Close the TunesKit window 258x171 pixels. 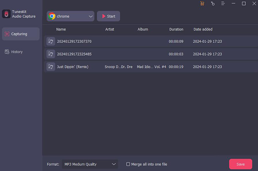click(254, 4)
